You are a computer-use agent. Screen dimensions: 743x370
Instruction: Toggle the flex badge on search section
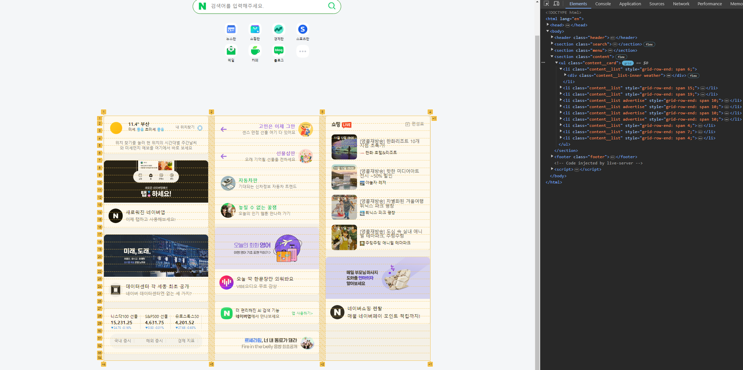coord(649,44)
